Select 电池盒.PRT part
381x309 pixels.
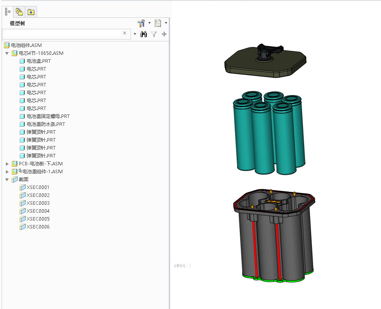(39, 61)
